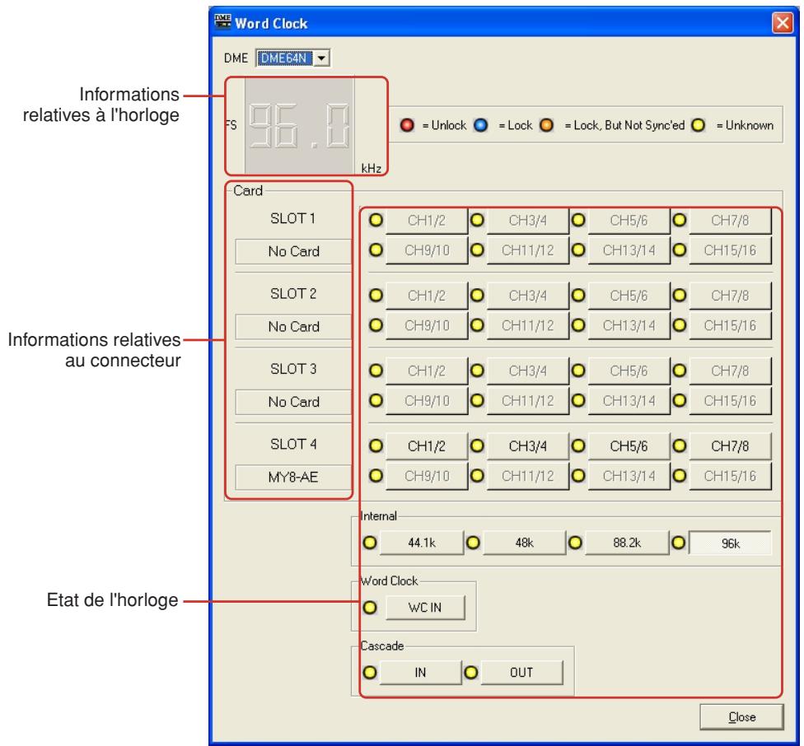Click status LED beside Internal 44.1k
Viewport: 804px width, 746px height.
(370, 543)
